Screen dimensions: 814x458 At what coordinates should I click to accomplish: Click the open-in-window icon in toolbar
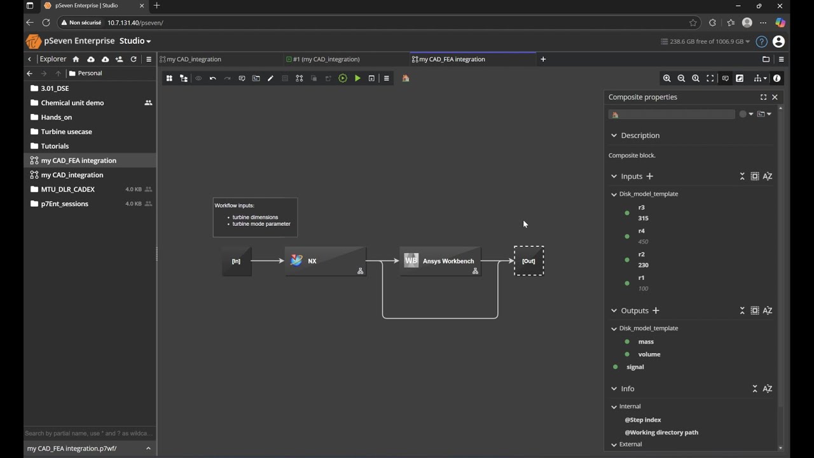372,78
